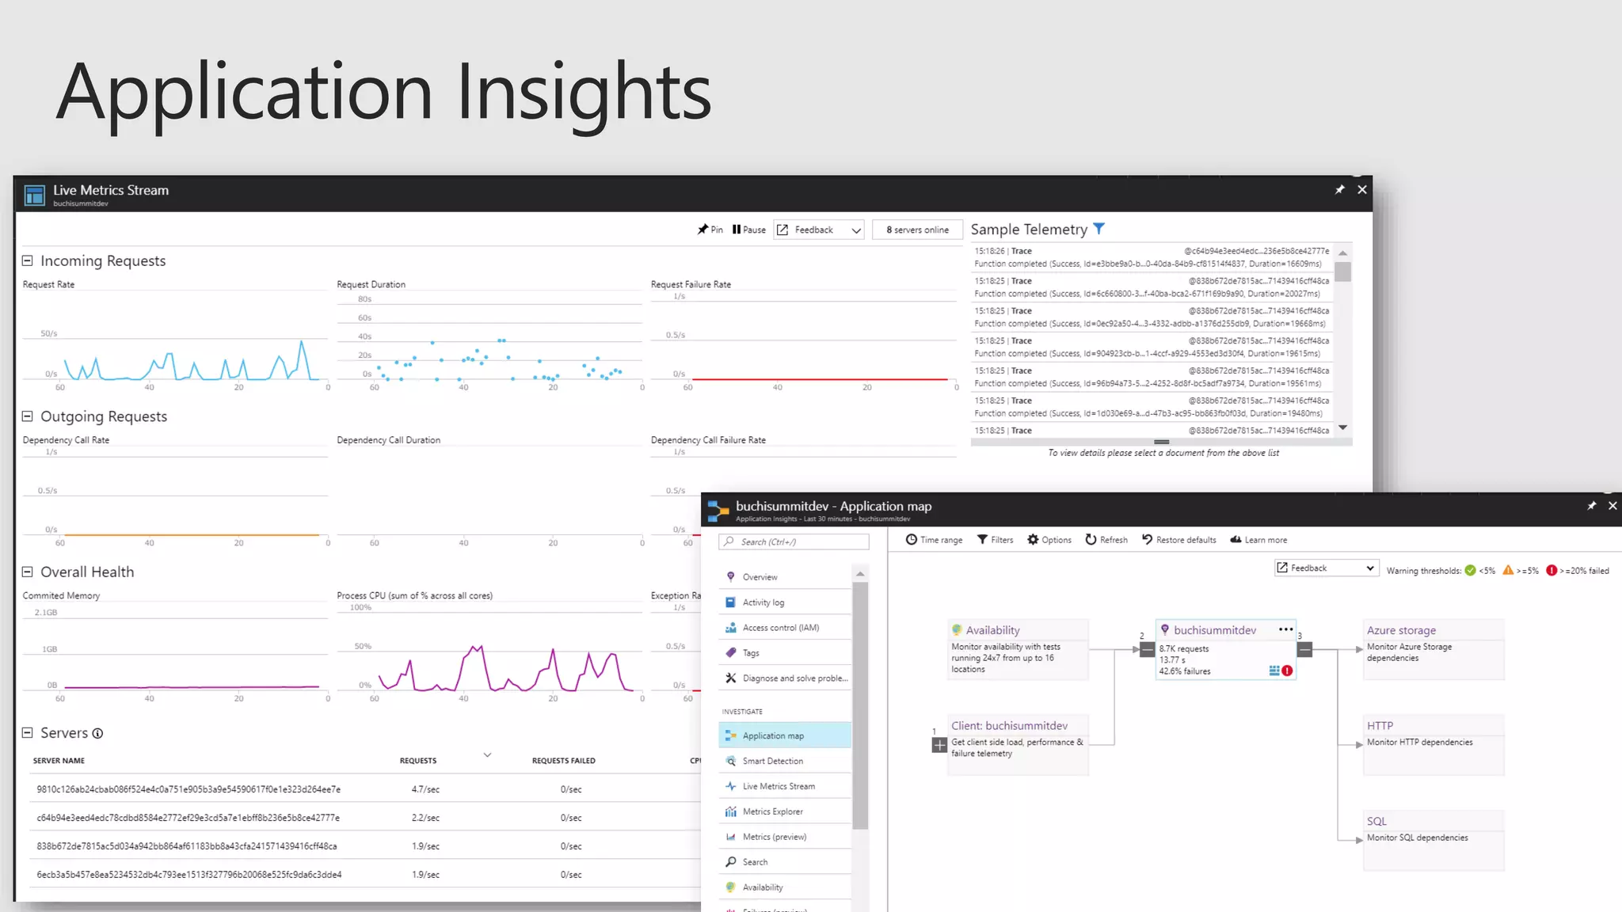The image size is (1622, 912).
Task: Click the Servers info icon
Action: tap(97, 733)
